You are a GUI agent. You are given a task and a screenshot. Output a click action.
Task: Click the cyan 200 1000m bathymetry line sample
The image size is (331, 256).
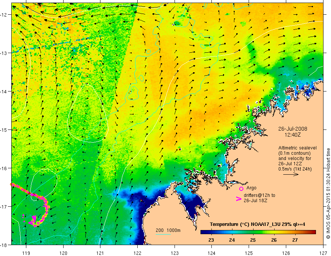pos(163,234)
